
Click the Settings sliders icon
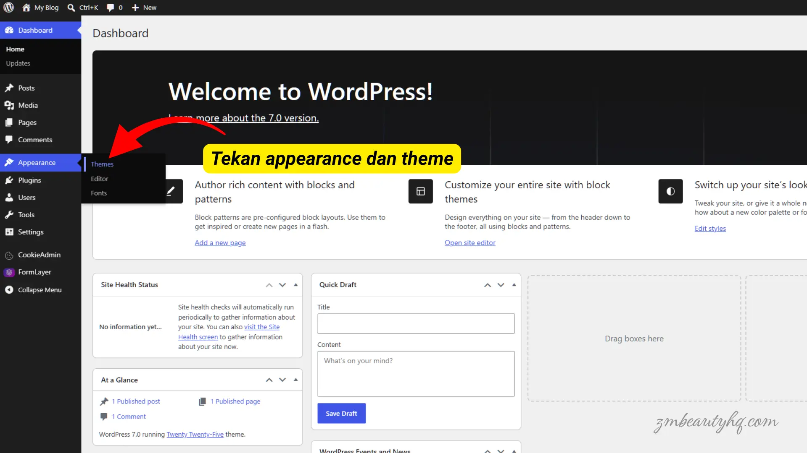9,232
